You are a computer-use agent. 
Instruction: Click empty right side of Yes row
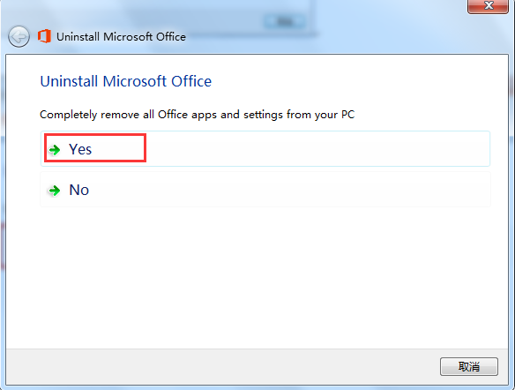[x=317, y=149]
